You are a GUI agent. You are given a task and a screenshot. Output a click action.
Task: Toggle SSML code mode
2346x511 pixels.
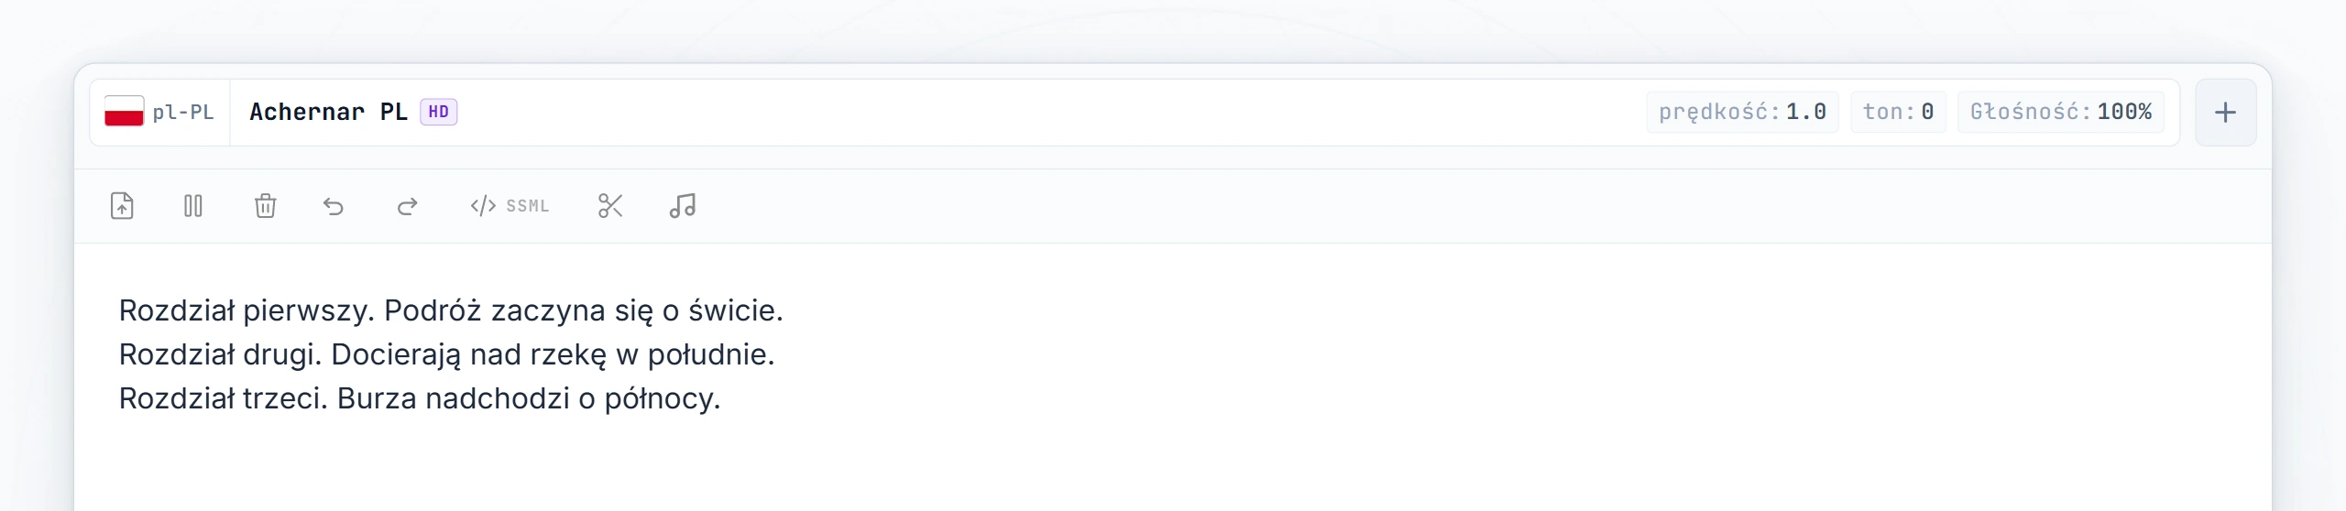pyautogui.click(x=510, y=206)
